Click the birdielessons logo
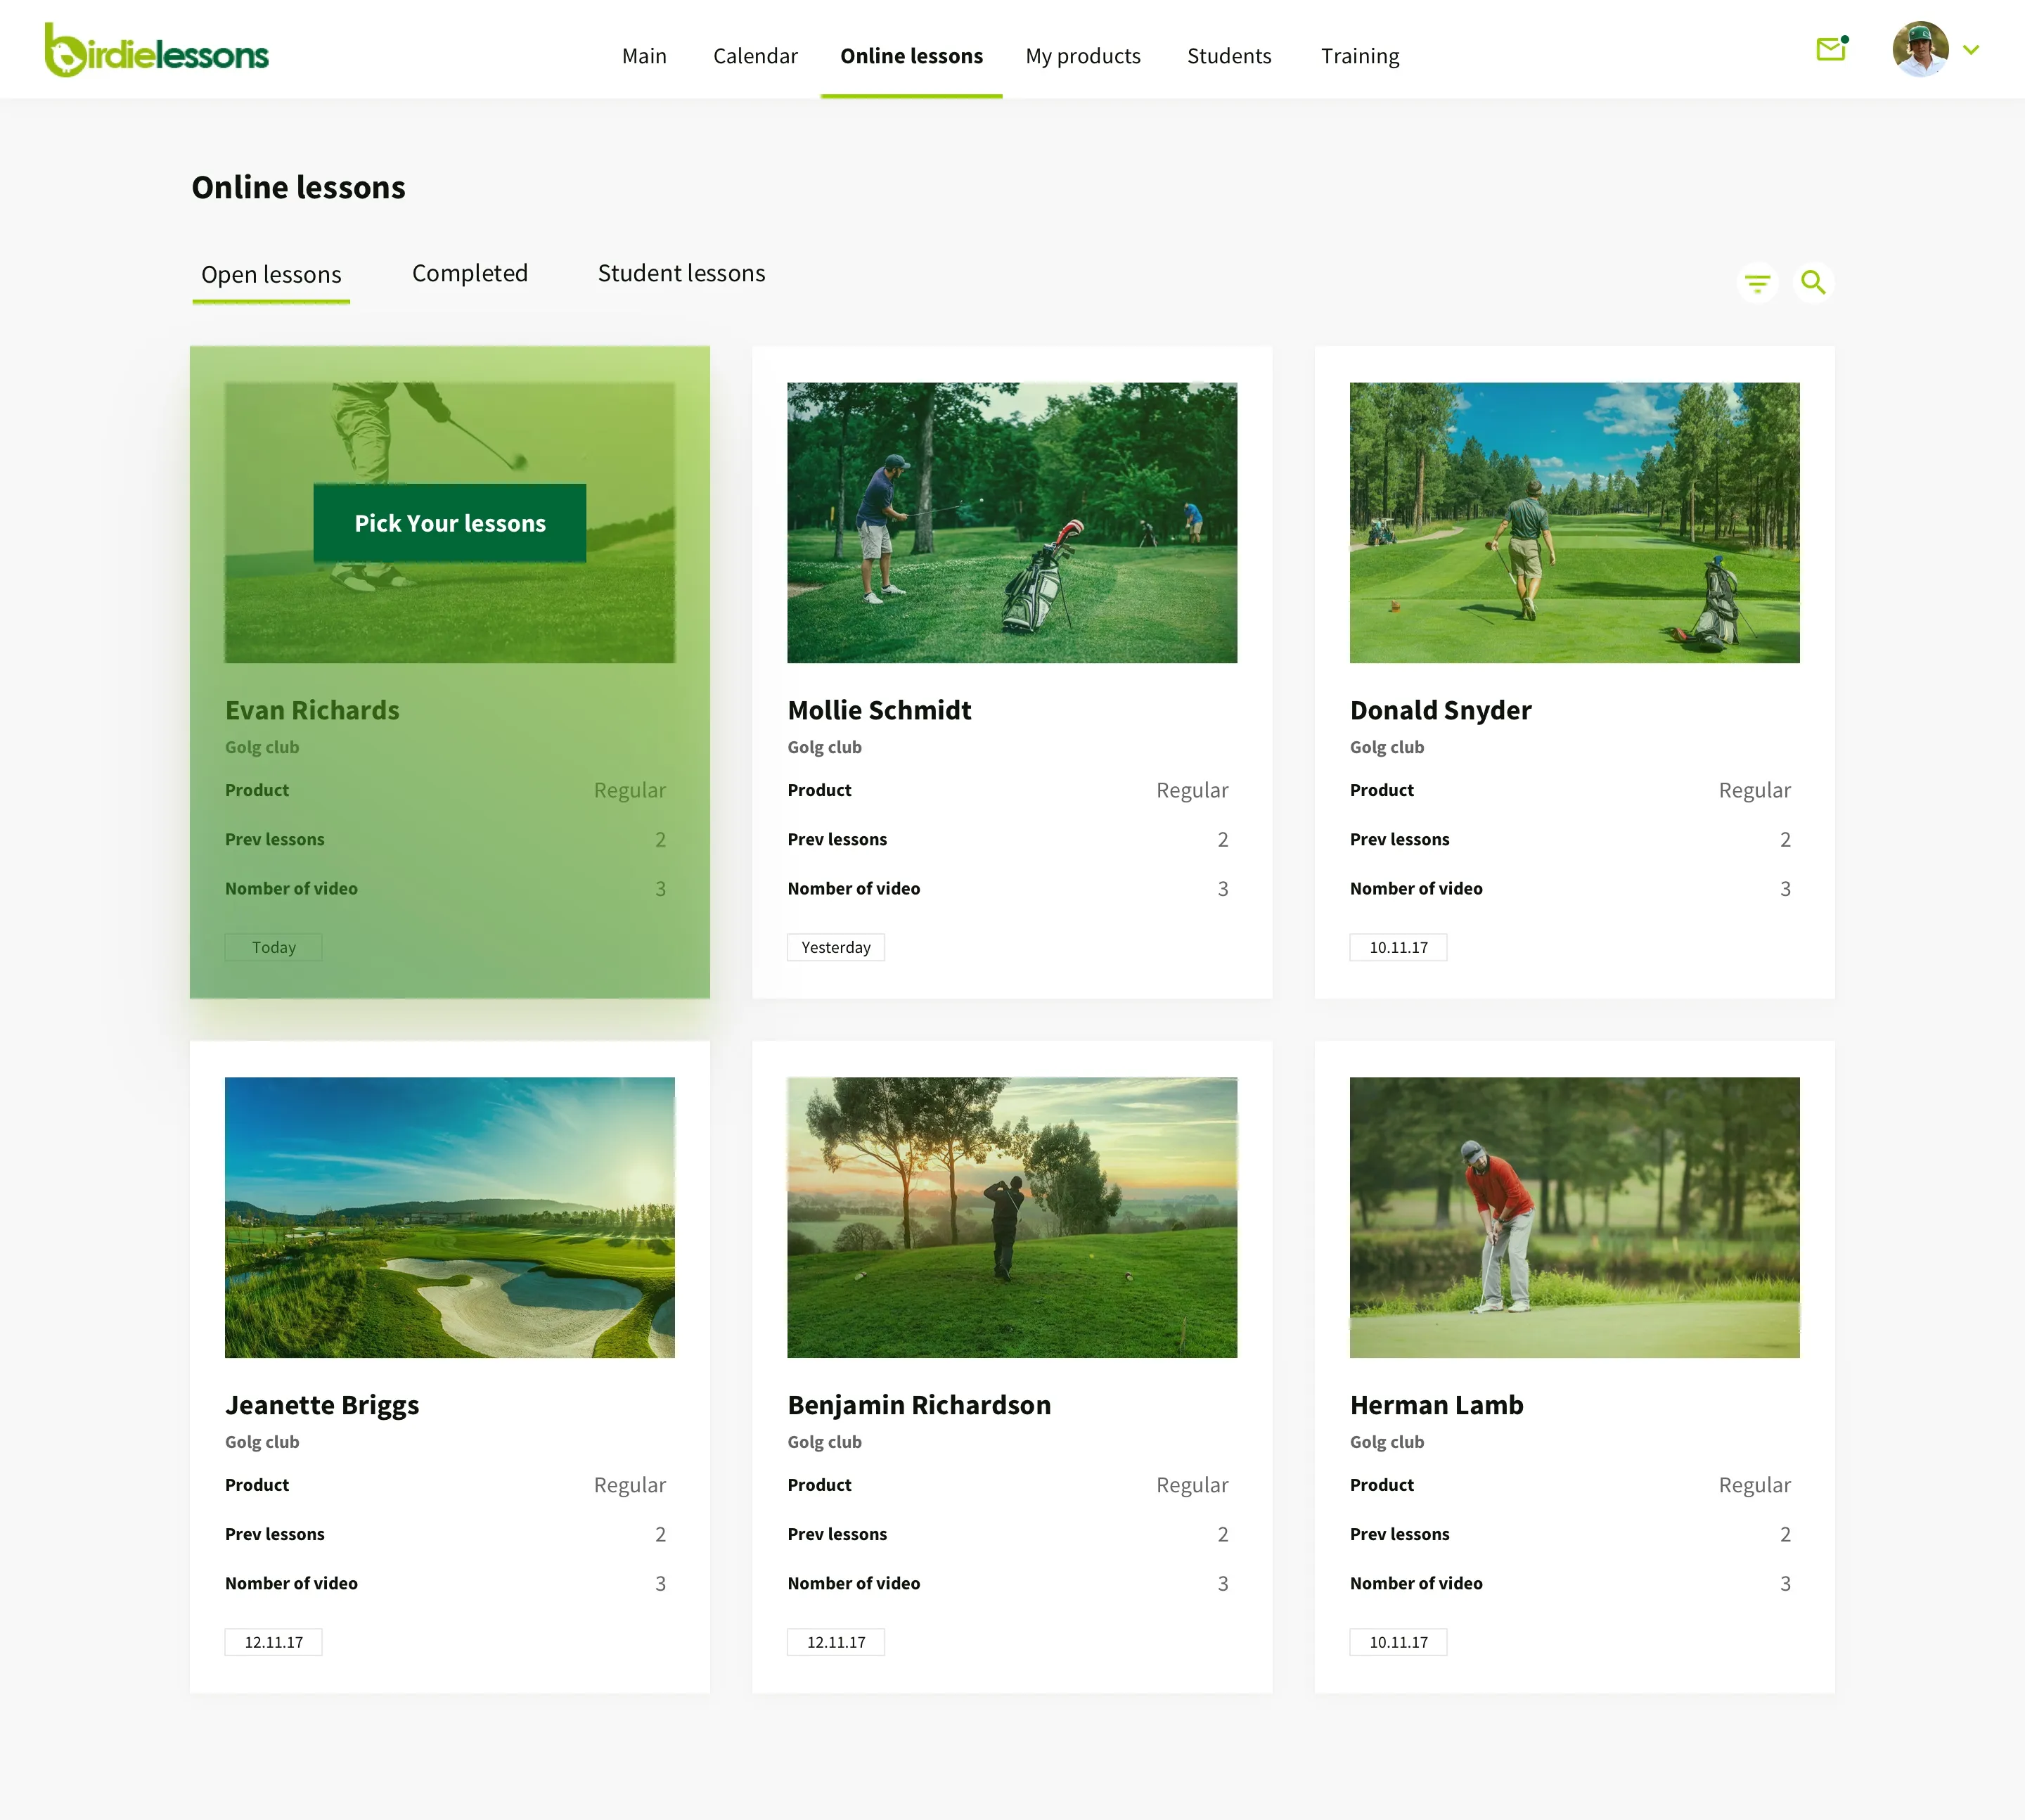2025x1820 pixels. point(157,51)
